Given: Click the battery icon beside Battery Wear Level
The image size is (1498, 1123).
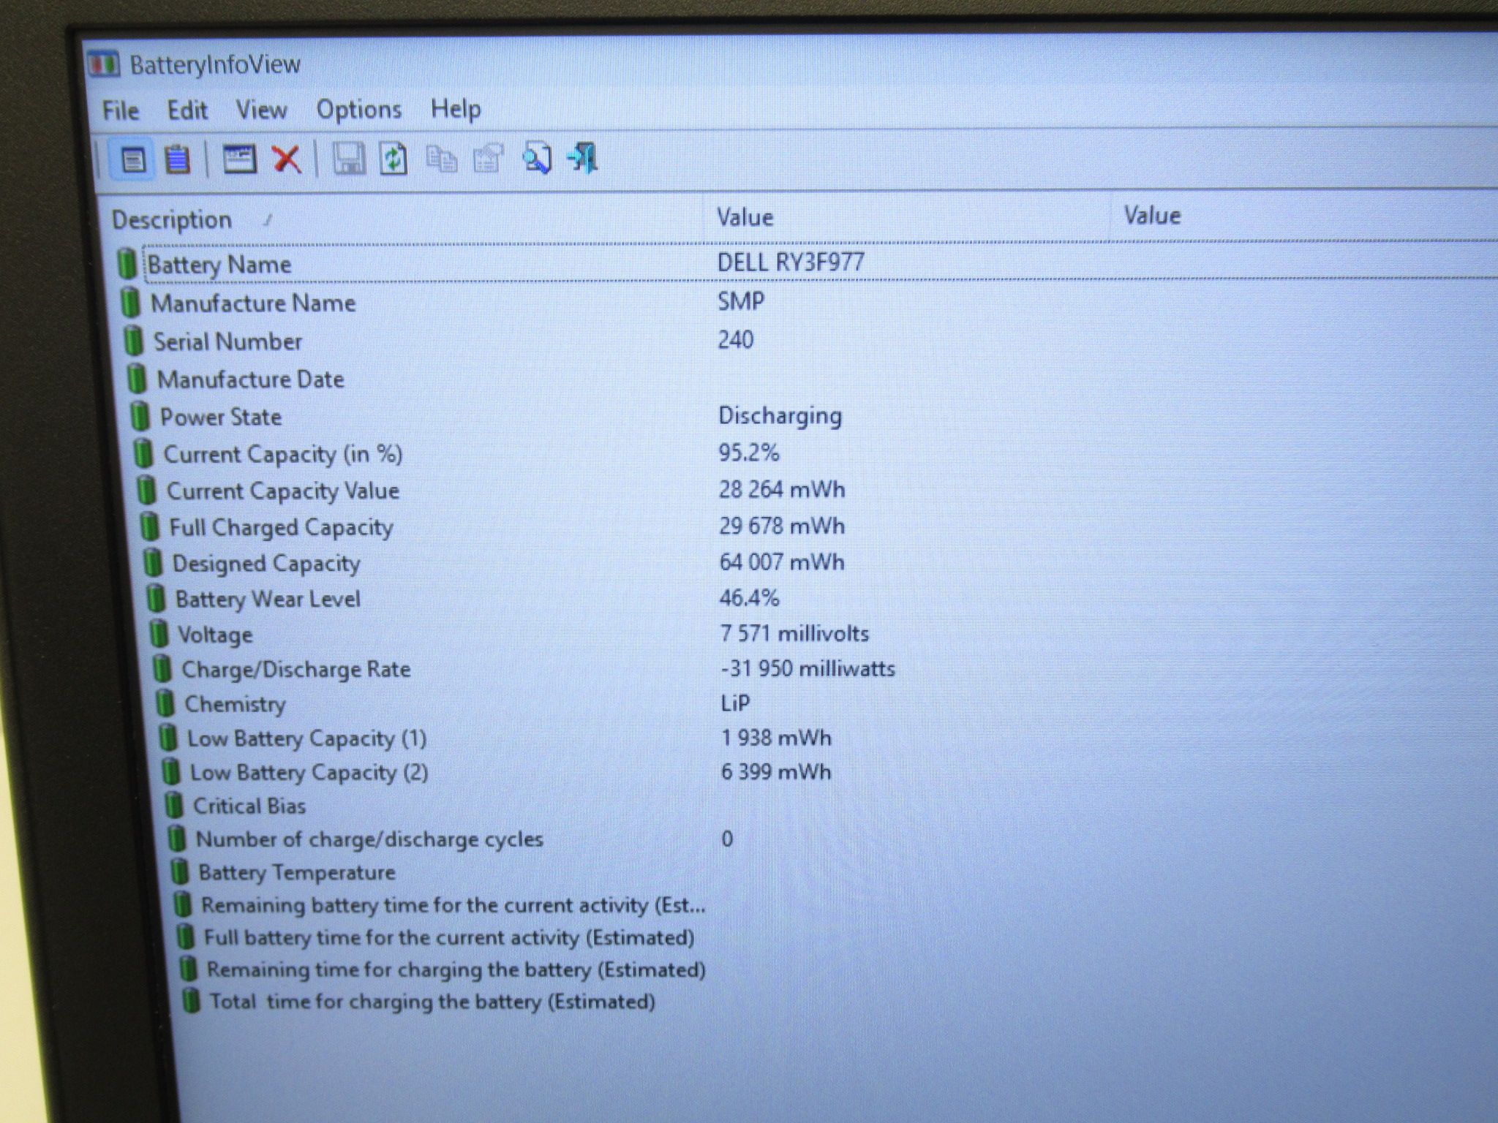Looking at the screenshot, I should (x=155, y=599).
